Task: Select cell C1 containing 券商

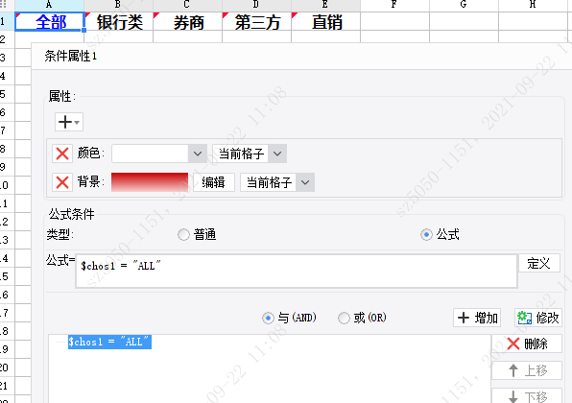Action: tap(187, 22)
